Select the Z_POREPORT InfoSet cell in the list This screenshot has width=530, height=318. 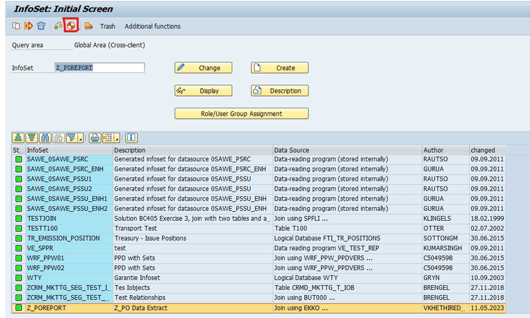pos(69,308)
